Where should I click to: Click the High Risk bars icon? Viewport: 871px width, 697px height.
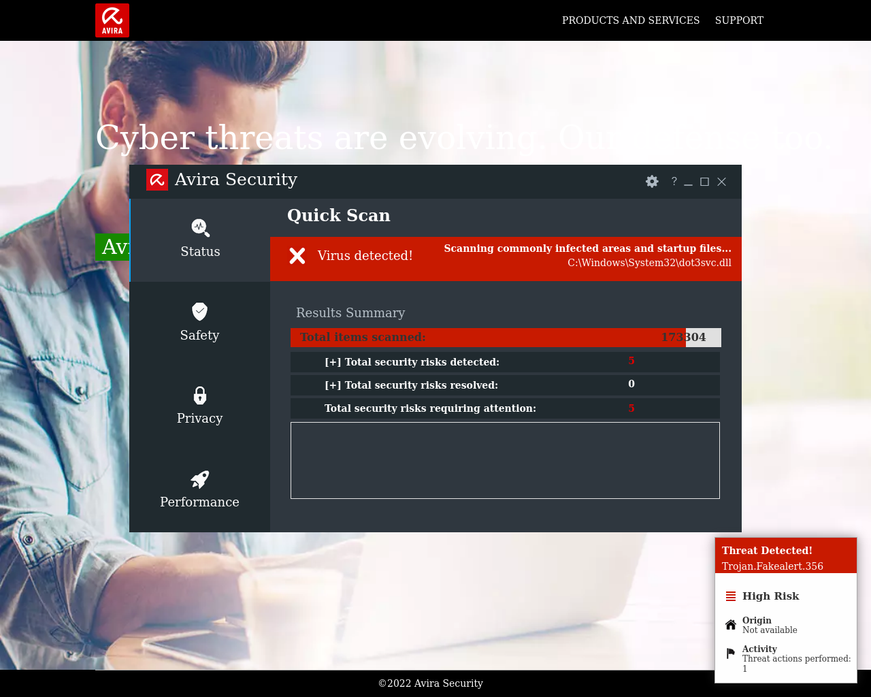[731, 596]
